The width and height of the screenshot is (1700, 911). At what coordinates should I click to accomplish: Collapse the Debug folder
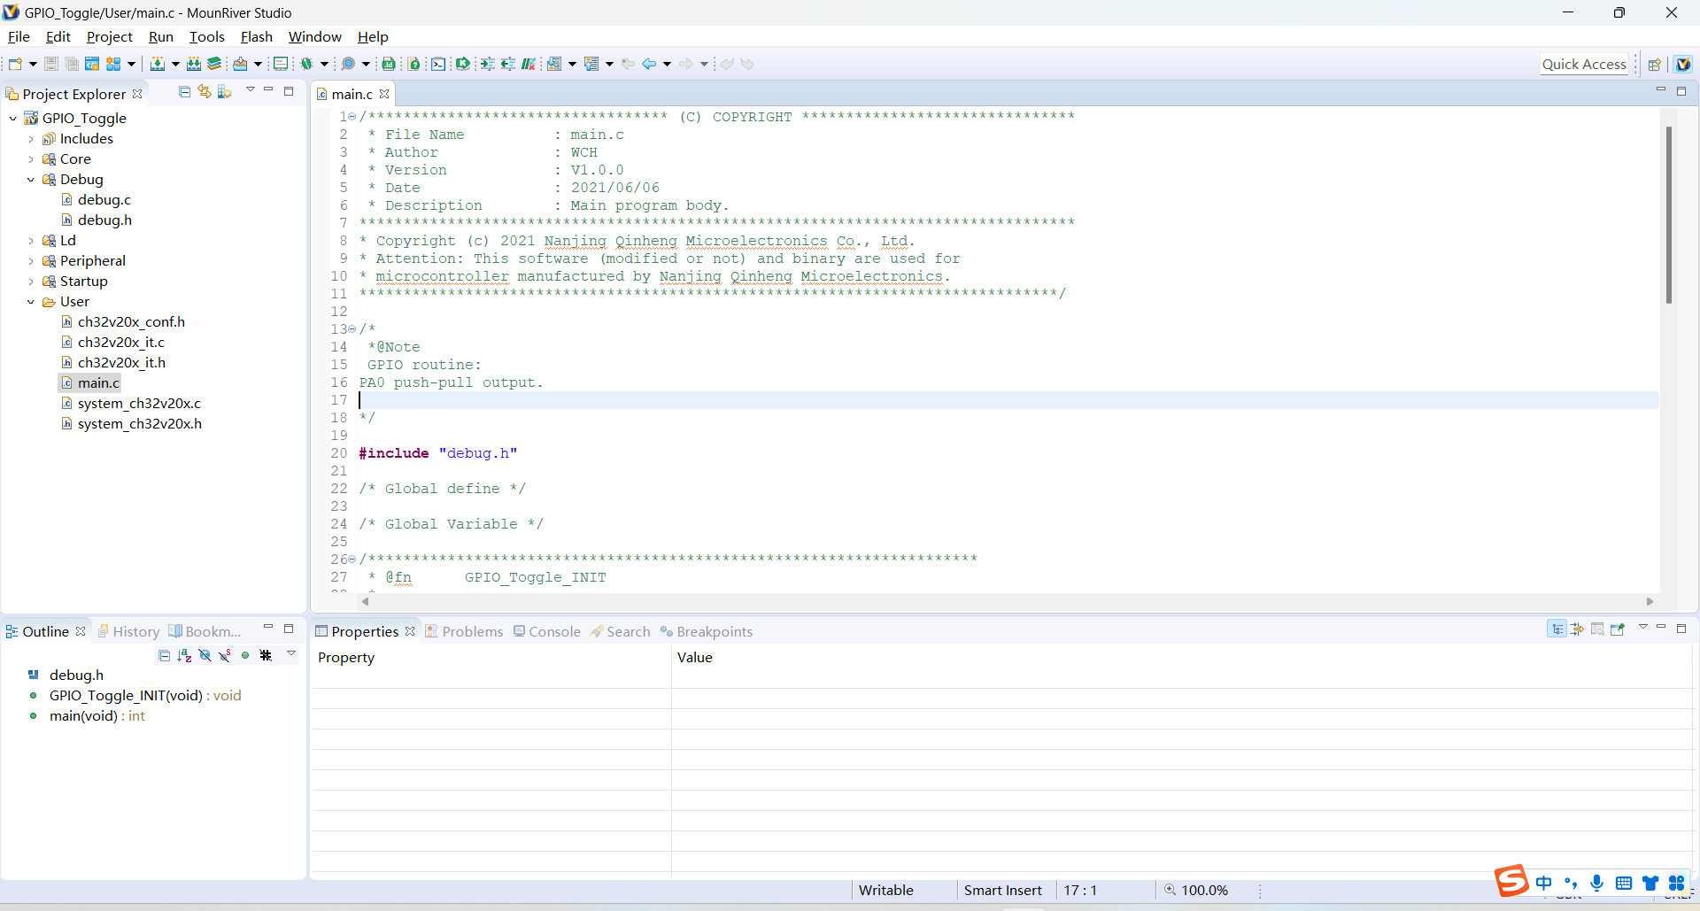pyautogui.click(x=31, y=179)
